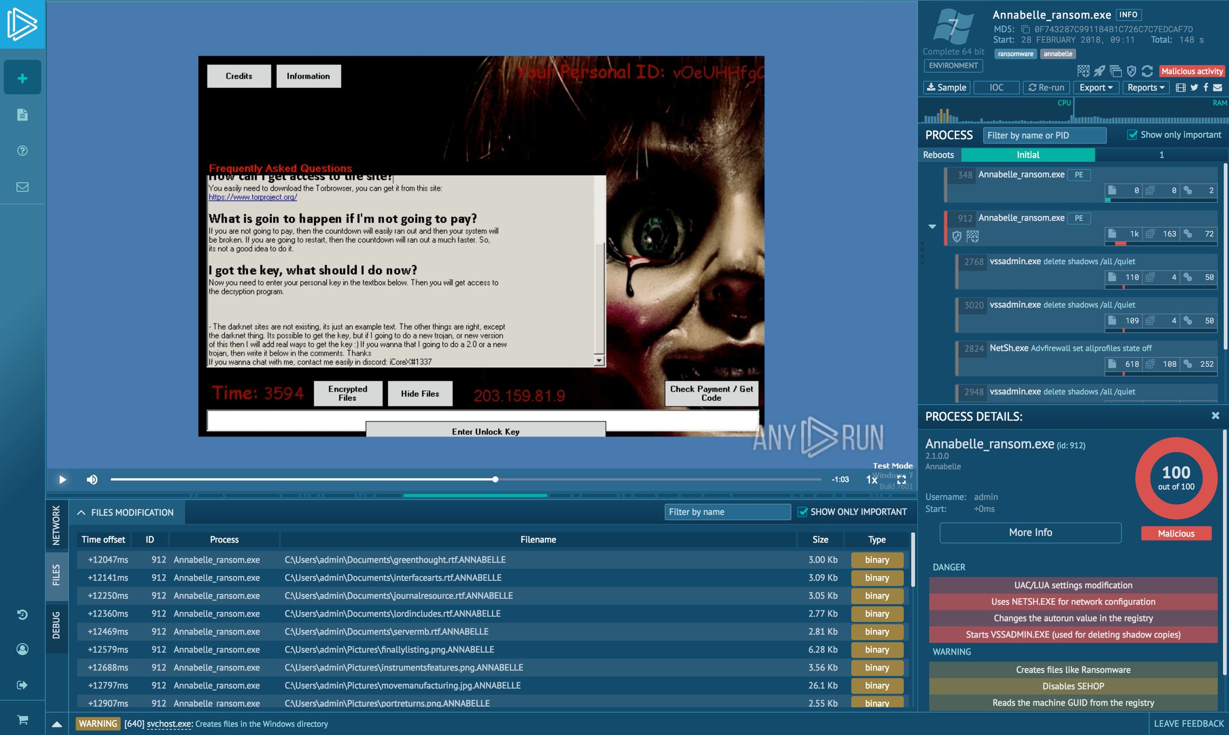Enter fullscreen mode on the video player
This screenshot has height=735, width=1229.
pyautogui.click(x=901, y=480)
